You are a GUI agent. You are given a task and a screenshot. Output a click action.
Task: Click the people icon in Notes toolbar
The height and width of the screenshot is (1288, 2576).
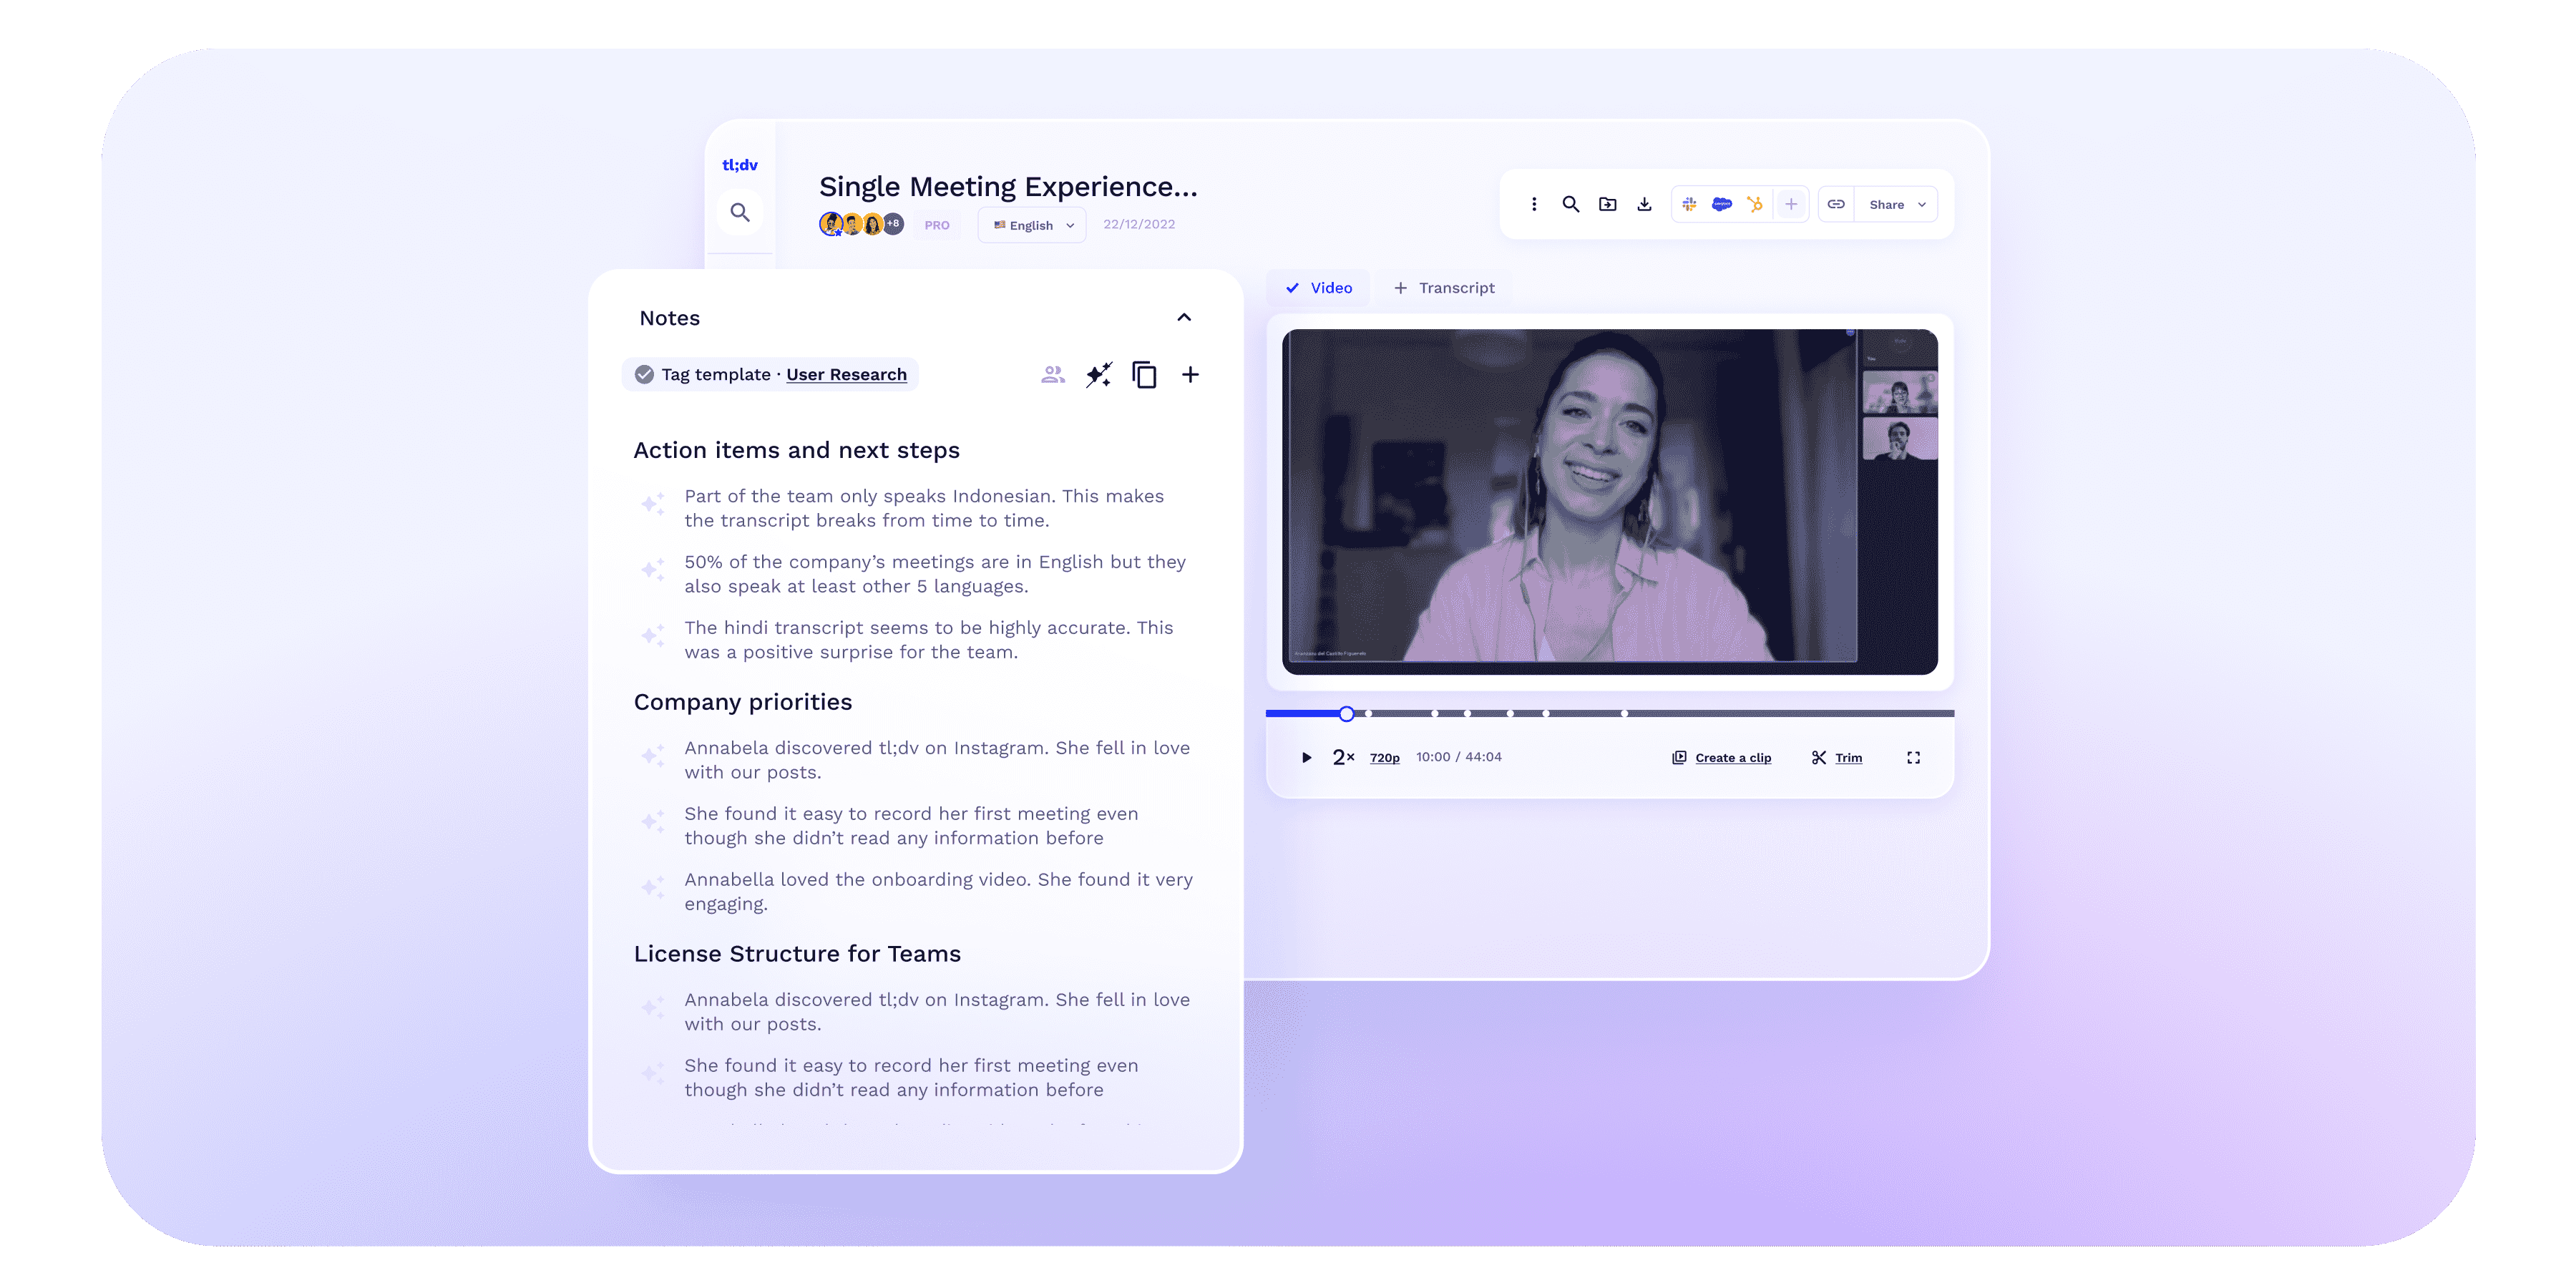(x=1052, y=375)
